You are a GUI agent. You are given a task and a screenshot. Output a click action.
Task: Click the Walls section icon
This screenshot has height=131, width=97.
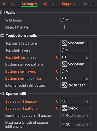coord(2,13)
